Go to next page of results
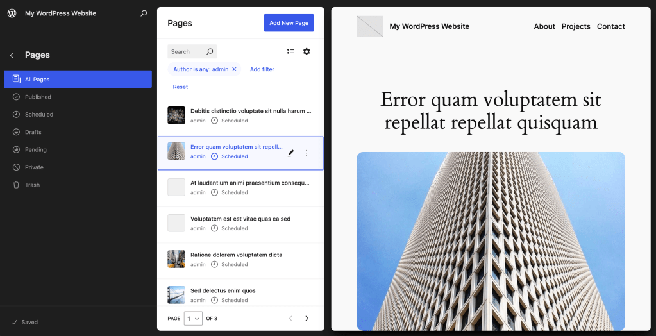656x336 pixels. pos(307,318)
